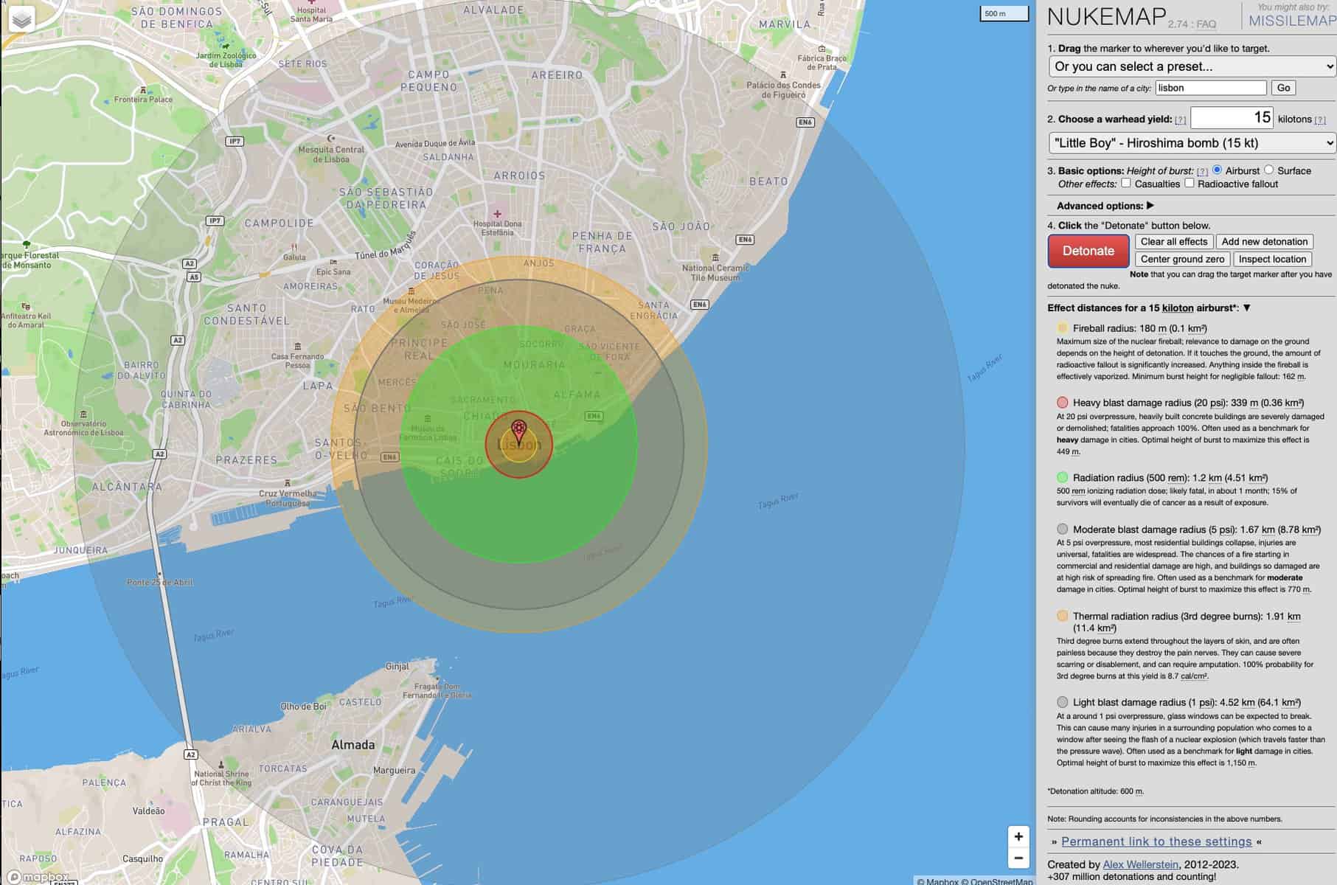Zoom in using the plus map button
1337x885 pixels.
(1018, 836)
